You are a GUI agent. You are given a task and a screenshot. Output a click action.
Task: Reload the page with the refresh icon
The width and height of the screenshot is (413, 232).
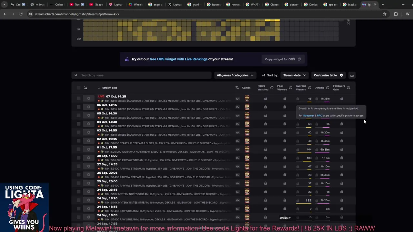[x=21, y=14]
